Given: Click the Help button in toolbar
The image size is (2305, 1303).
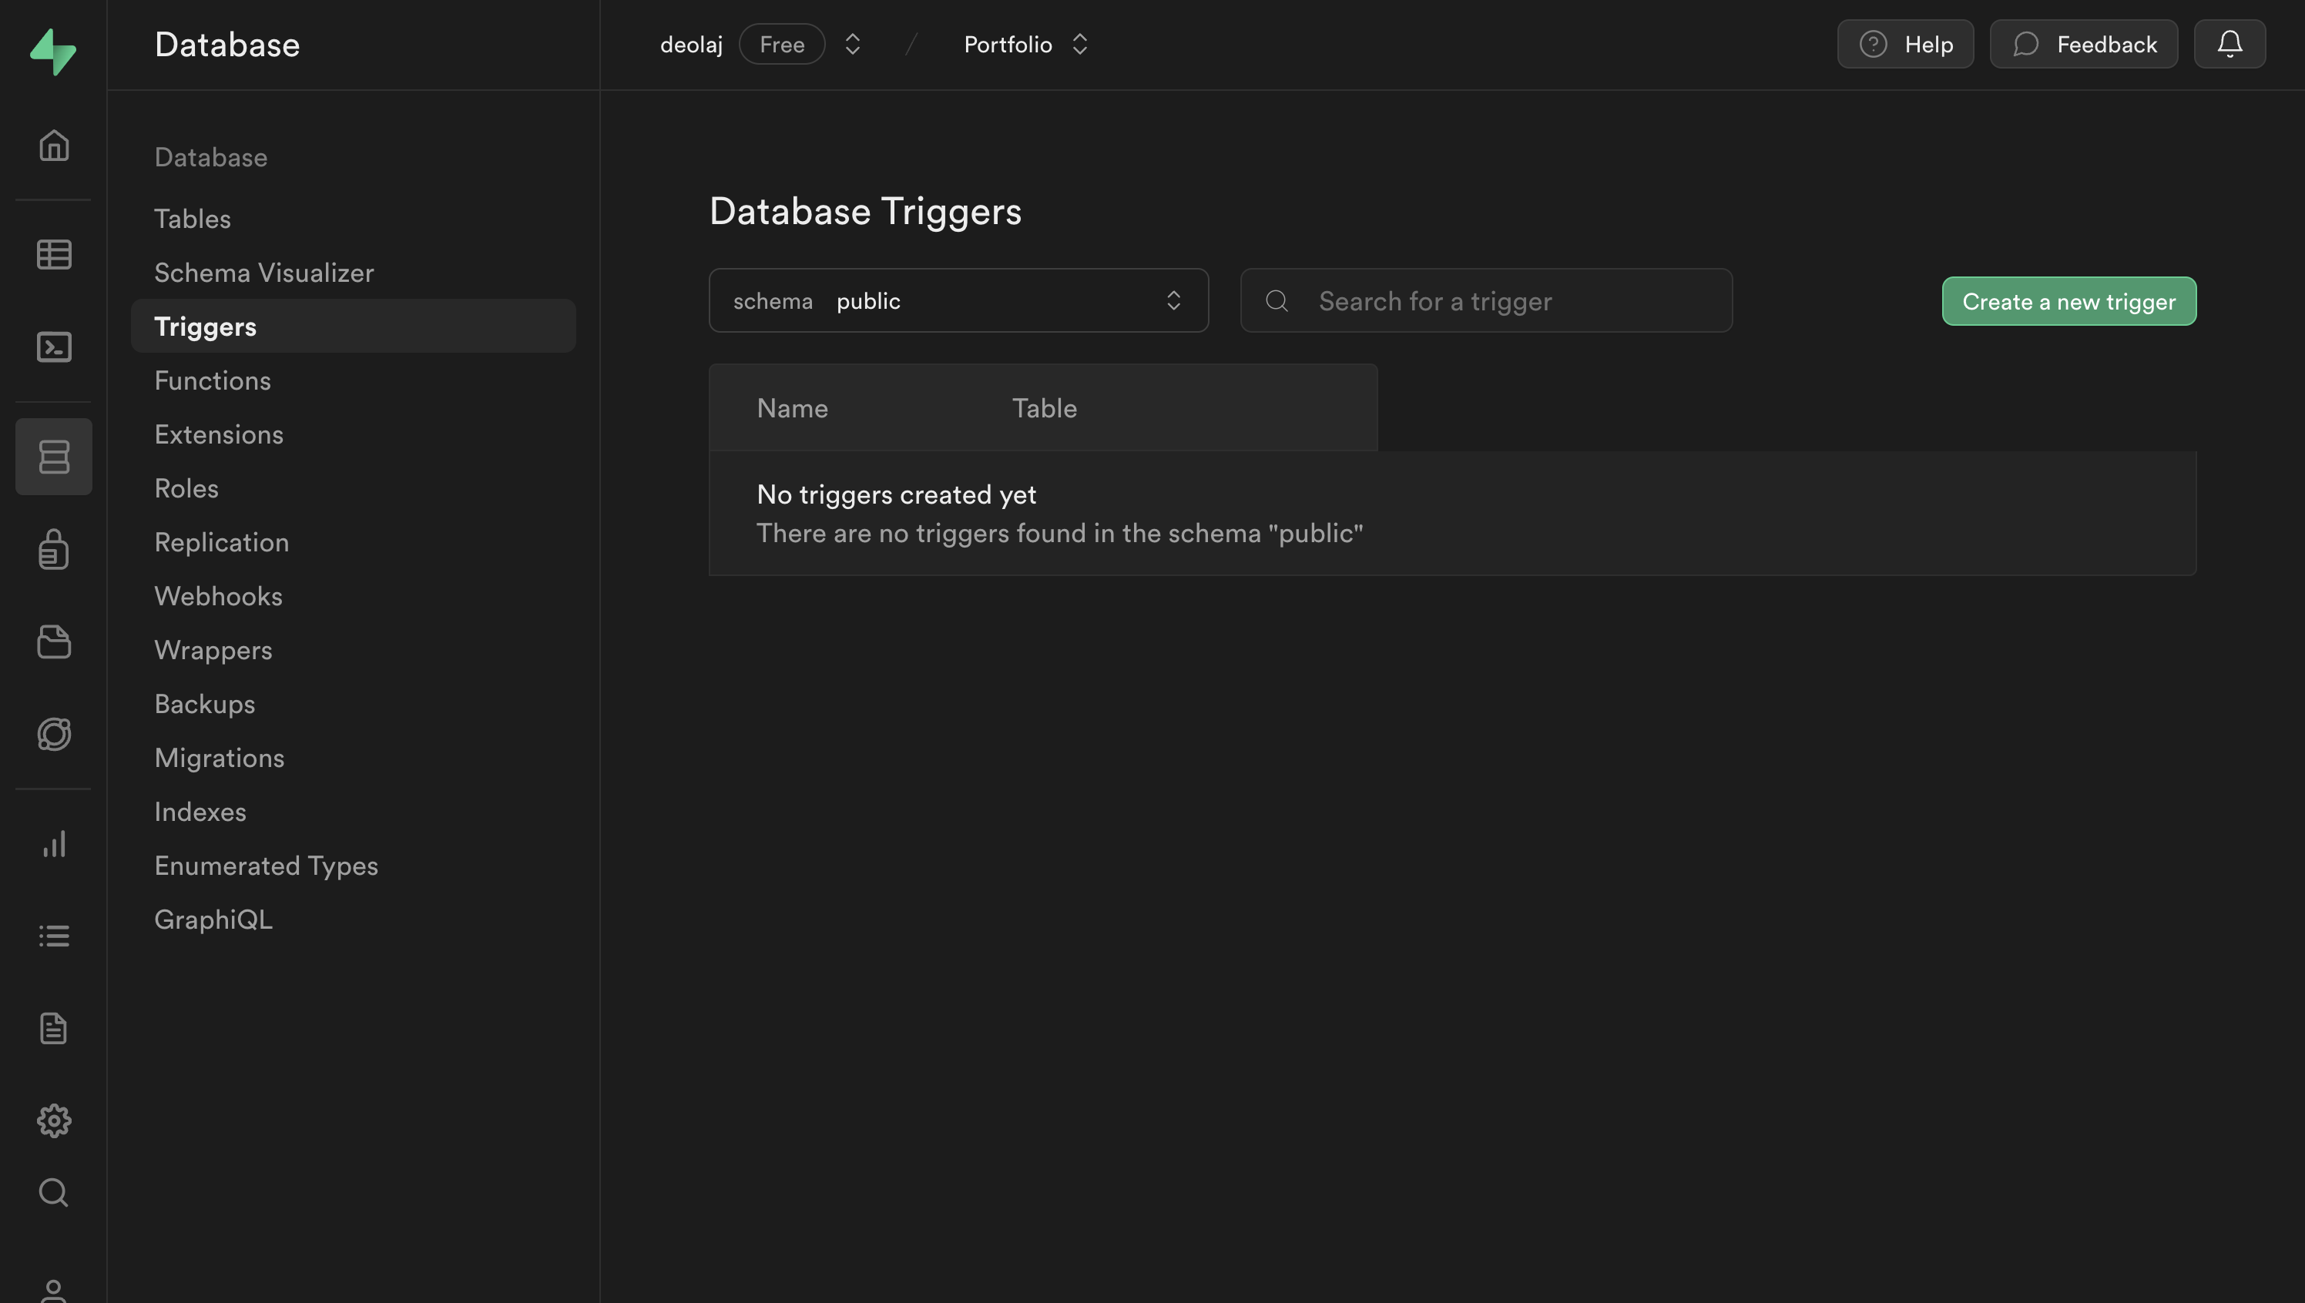Looking at the screenshot, I should (1906, 43).
